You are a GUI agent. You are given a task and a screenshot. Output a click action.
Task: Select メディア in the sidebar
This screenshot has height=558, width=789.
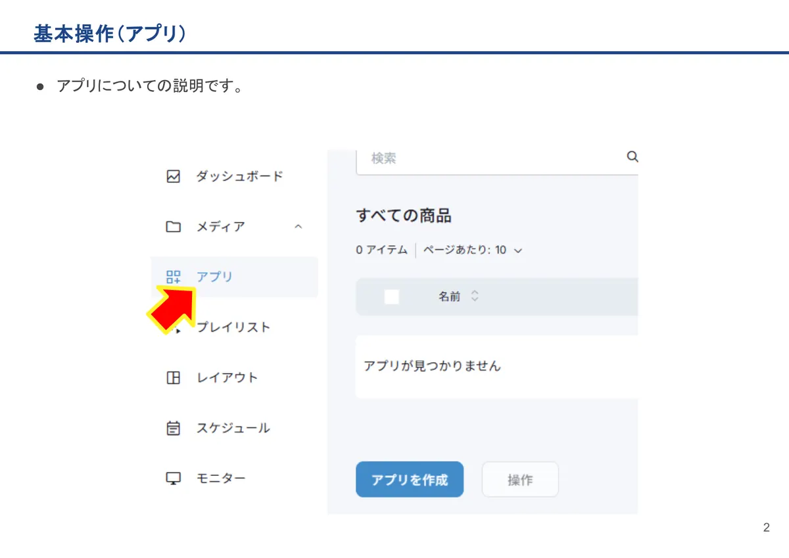220,227
